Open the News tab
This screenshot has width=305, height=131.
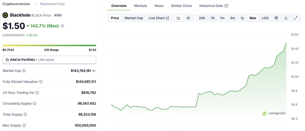pyautogui.click(x=159, y=6)
